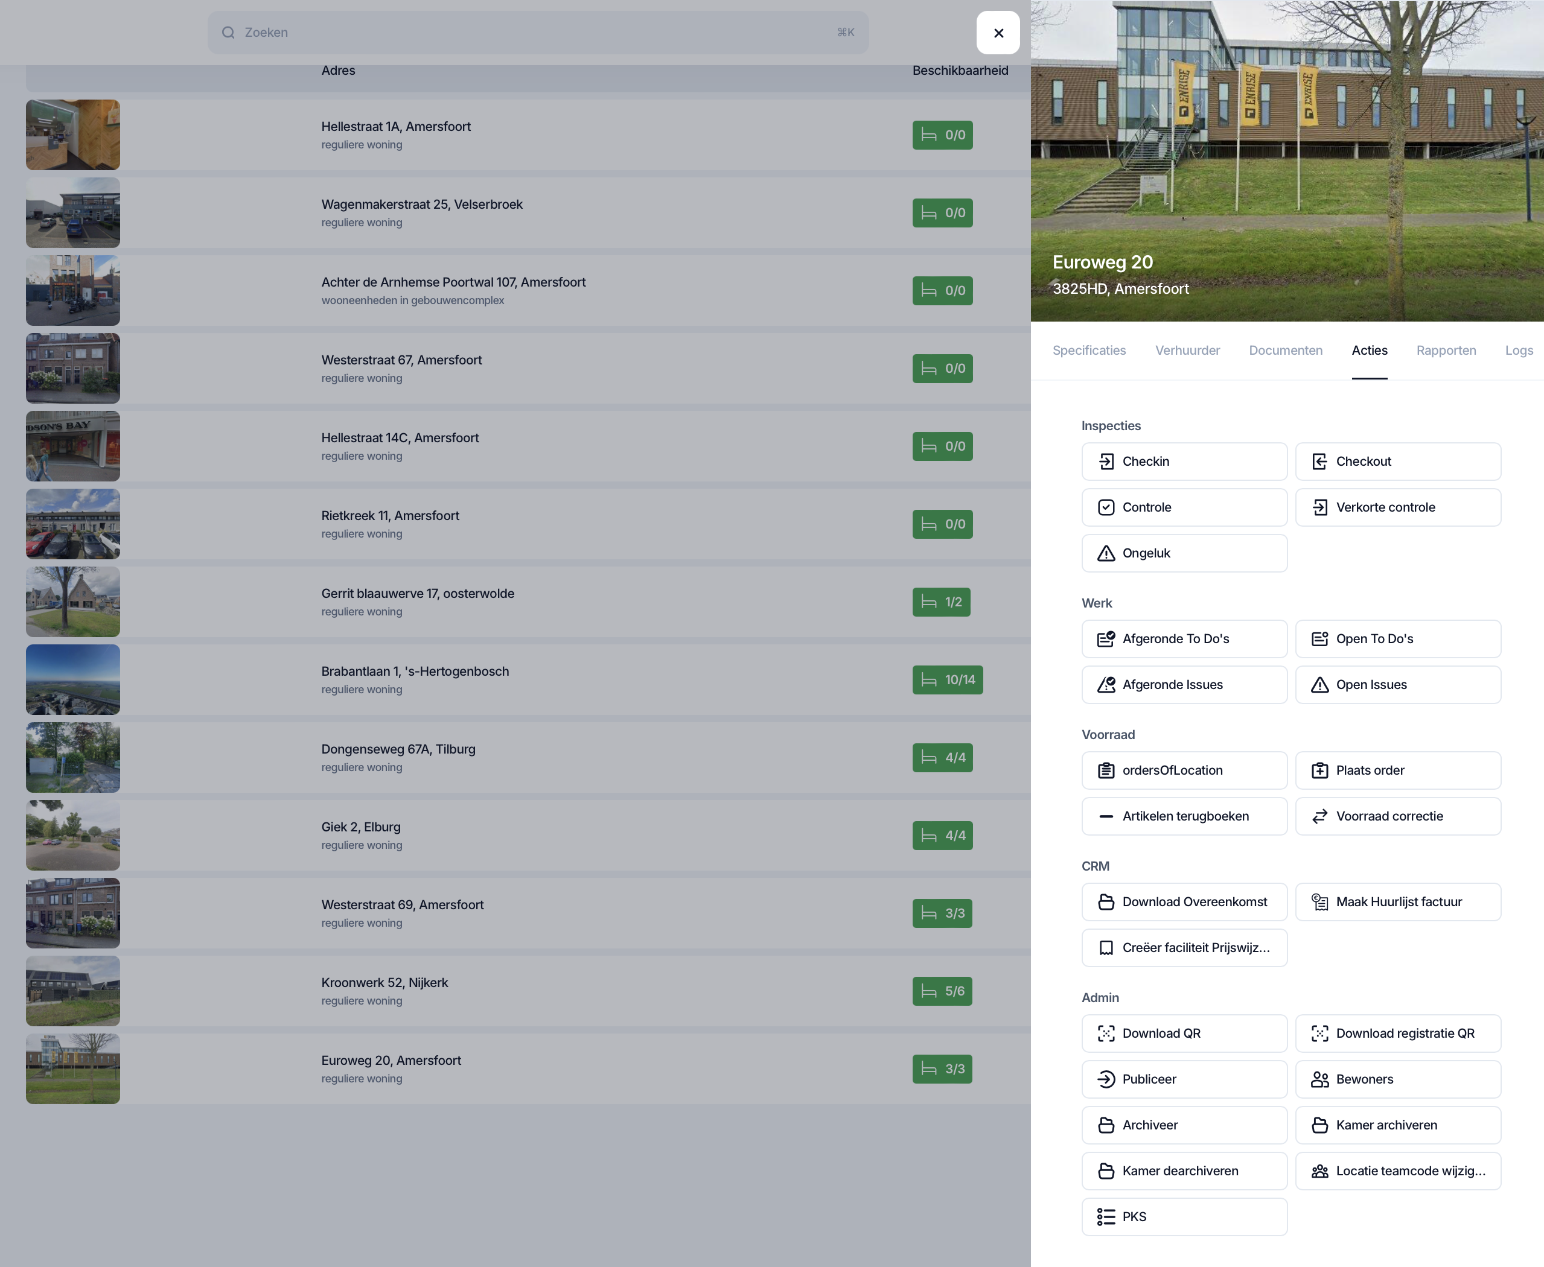Click the Checkout arrow icon
The width and height of the screenshot is (1544, 1267).
1319,462
